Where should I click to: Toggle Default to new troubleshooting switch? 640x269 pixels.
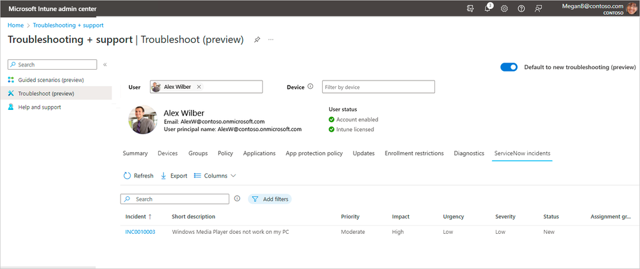click(x=509, y=67)
